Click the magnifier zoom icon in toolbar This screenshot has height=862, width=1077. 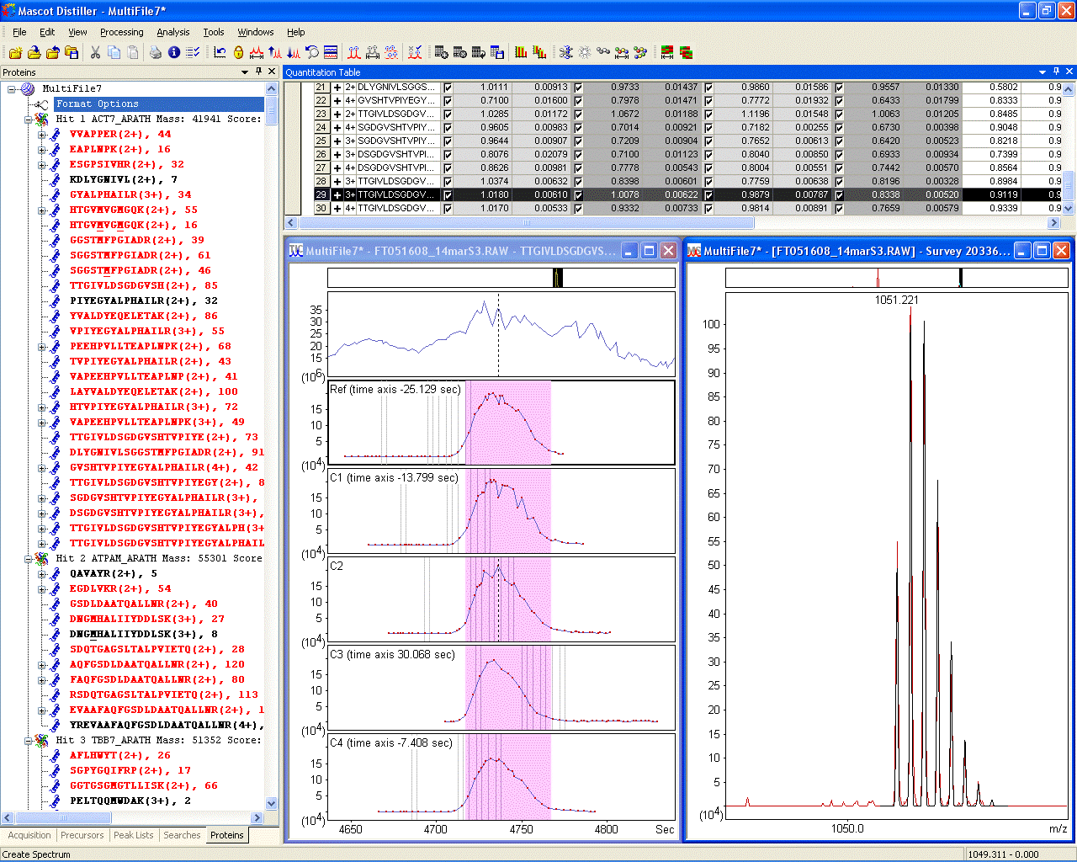(x=312, y=52)
